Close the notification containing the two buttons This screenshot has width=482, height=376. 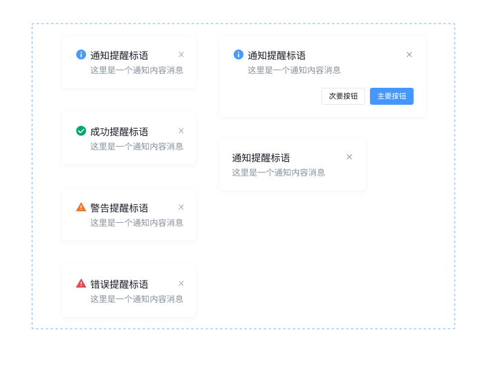(x=409, y=54)
